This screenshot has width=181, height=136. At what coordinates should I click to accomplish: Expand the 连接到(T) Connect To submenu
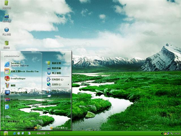coord(58,84)
